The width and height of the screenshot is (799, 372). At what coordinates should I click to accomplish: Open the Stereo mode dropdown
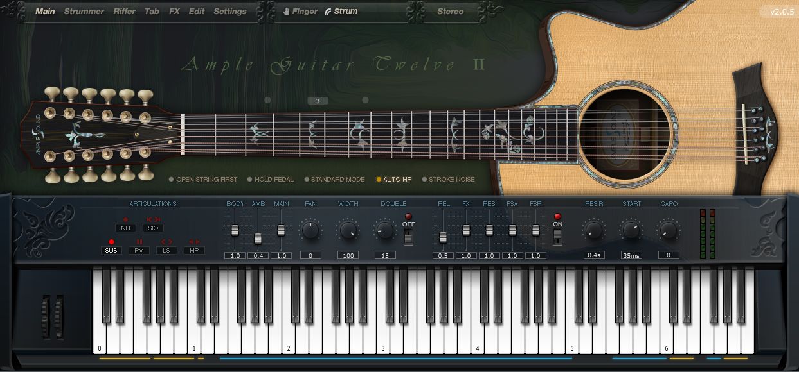pos(451,12)
